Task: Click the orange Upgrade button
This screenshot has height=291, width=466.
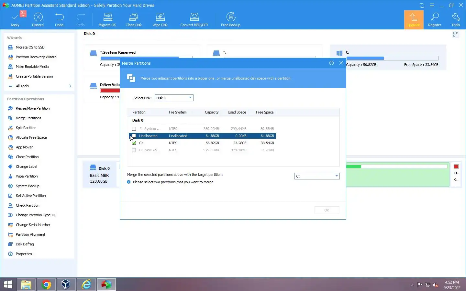Action: (x=414, y=20)
